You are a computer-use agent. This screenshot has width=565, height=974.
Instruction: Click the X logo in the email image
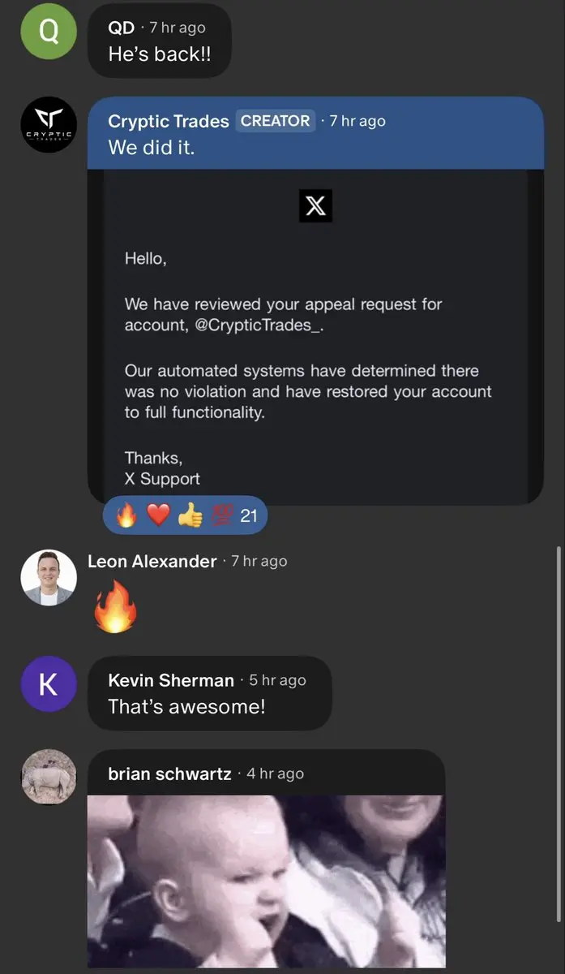pos(315,206)
